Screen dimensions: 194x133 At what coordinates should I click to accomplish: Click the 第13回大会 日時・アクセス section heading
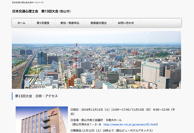pos(36,96)
